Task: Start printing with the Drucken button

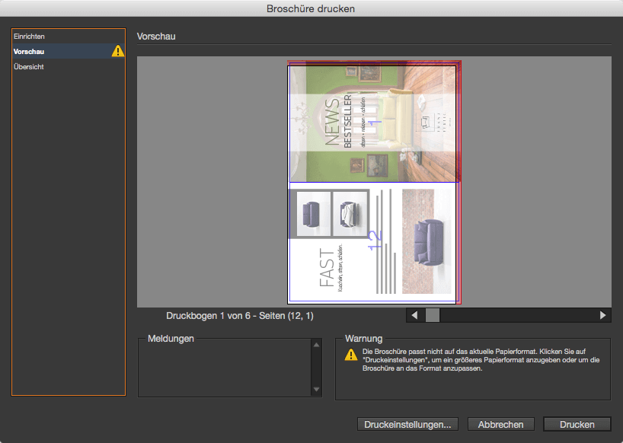Action: coord(577,424)
